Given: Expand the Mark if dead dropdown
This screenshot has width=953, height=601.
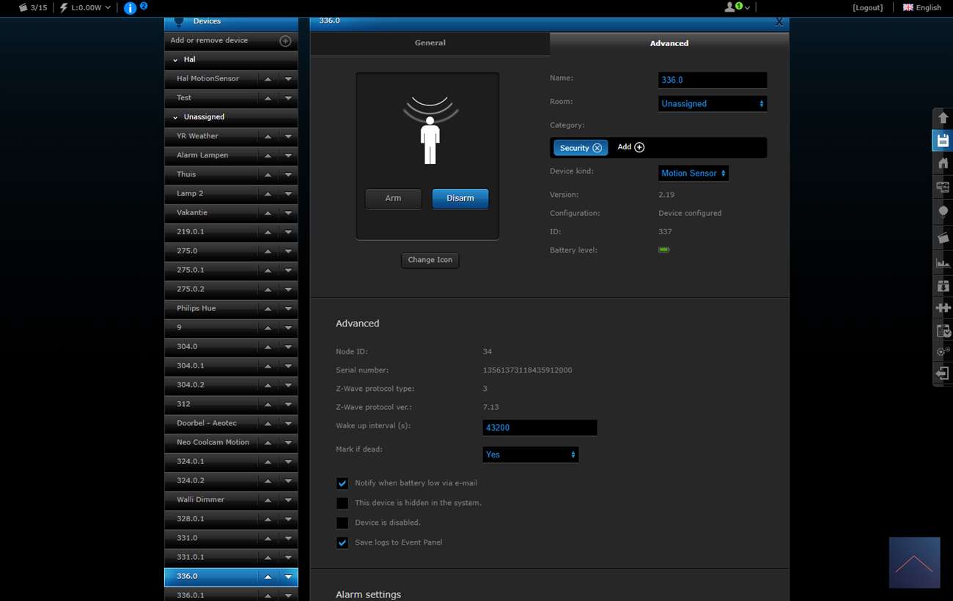Looking at the screenshot, I should pyautogui.click(x=530, y=455).
